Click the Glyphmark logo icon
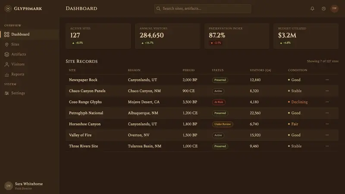This screenshot has width=345, height=194. tap(8, 9)
